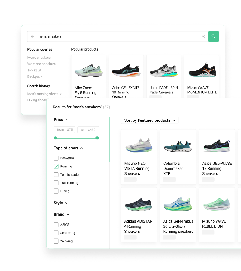Open Mizuno WAVE MOMENTUM ELITE product image
Viewport: 241px width, 271px height.
coord(202,70)
